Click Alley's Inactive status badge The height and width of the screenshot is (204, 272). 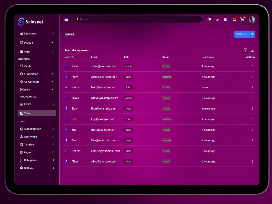tap(166, 77)
